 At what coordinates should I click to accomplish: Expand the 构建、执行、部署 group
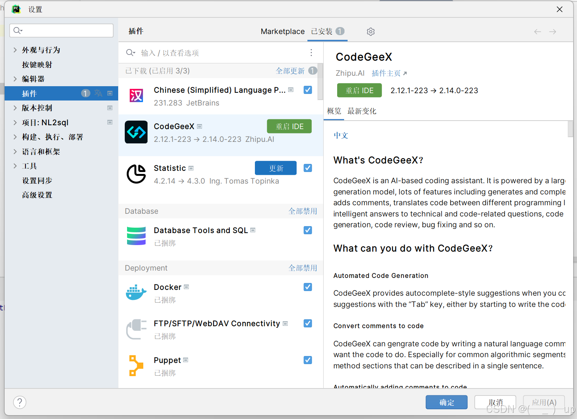[x=15, y=137]
